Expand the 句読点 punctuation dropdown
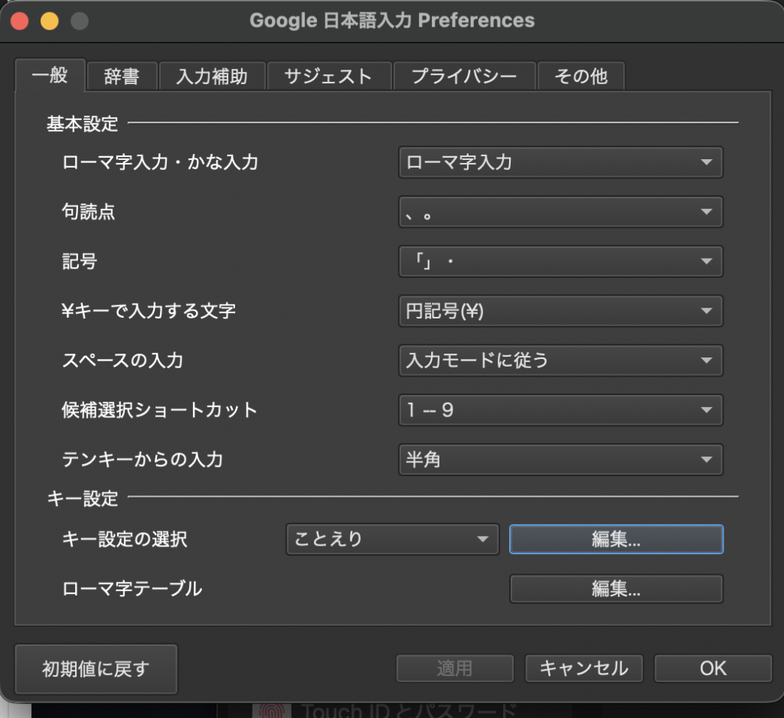784x718 pixels. coord(560,212)
